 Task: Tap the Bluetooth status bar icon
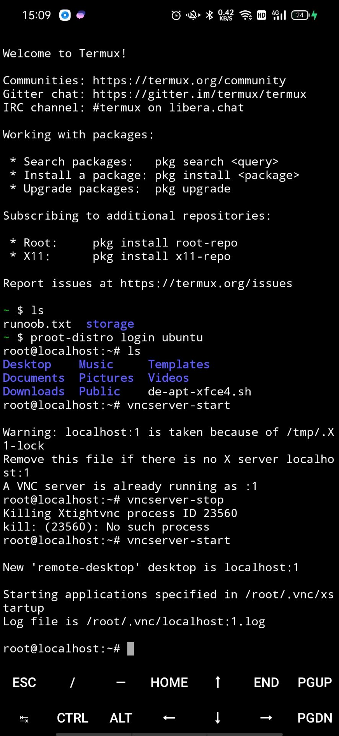click(209, 15)
